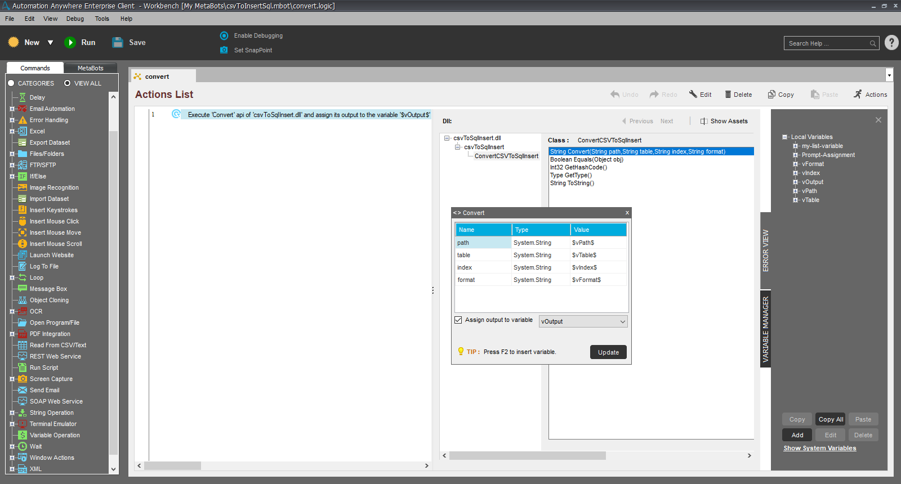Select the Export Dataset icon
The width and height of the screenshot is (901, 484).
(x=23, y=142)
